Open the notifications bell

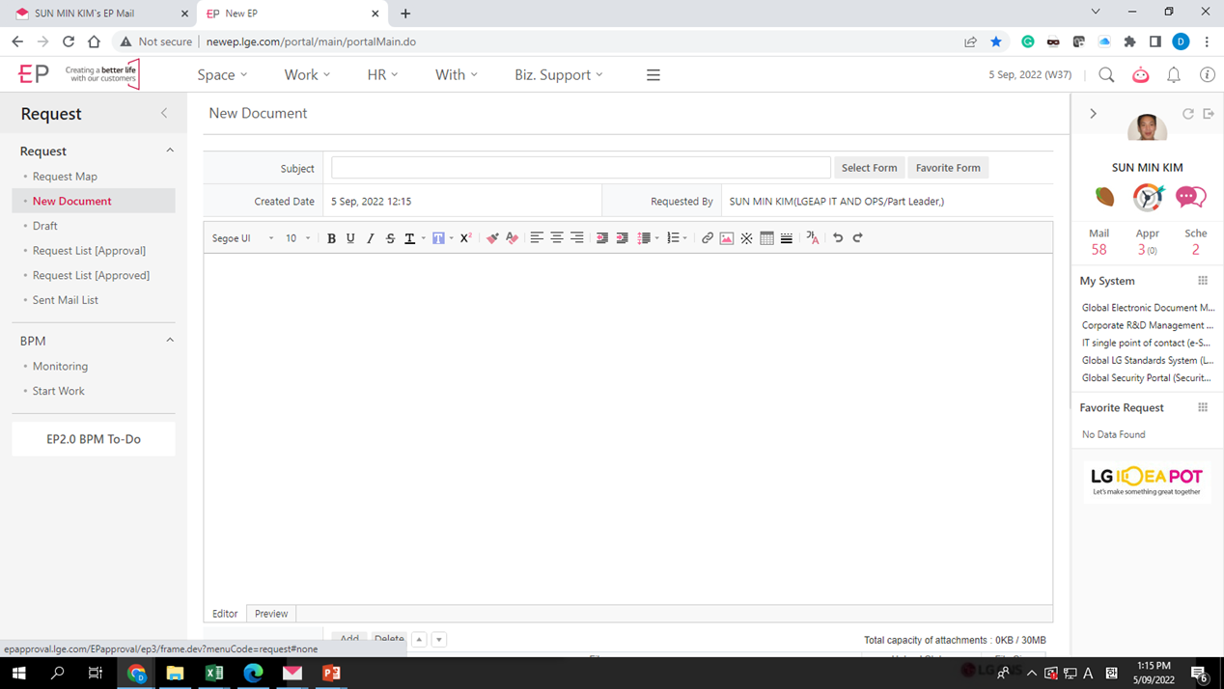(x=1174, y=74)
